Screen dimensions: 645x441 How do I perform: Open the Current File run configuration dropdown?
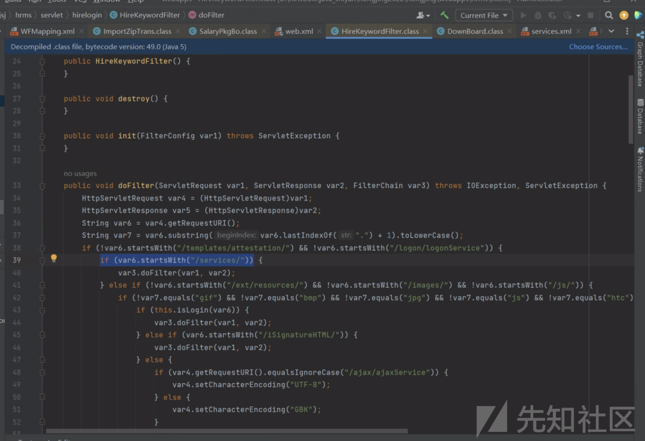click(484, 15)
